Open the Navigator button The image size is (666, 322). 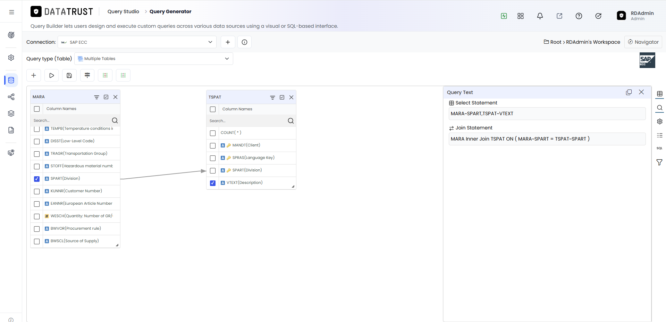643,42
